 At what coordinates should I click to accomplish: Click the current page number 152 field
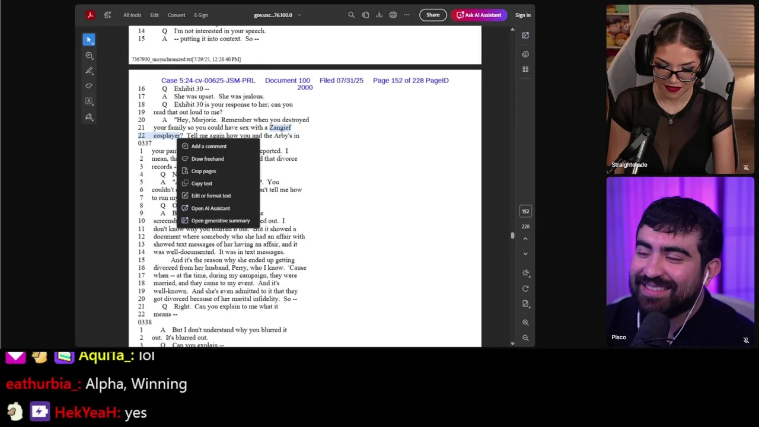point(525,211)
